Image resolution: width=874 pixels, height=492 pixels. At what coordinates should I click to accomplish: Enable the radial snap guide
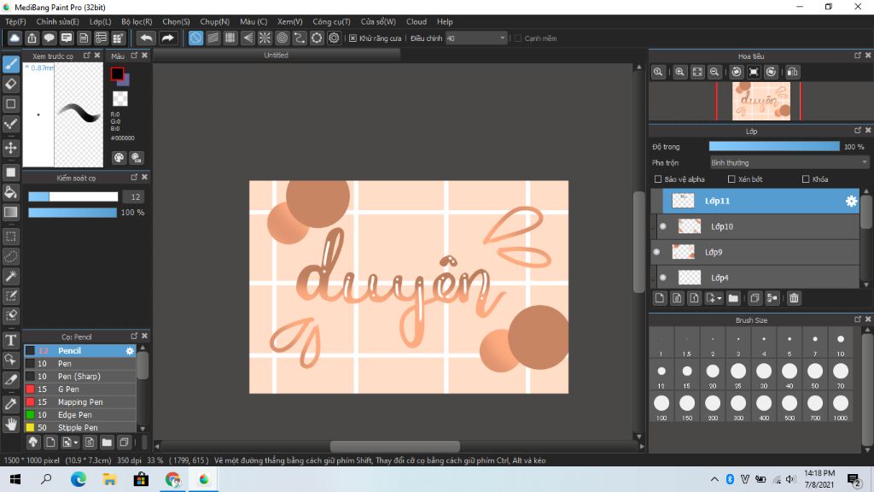point(265,38)
